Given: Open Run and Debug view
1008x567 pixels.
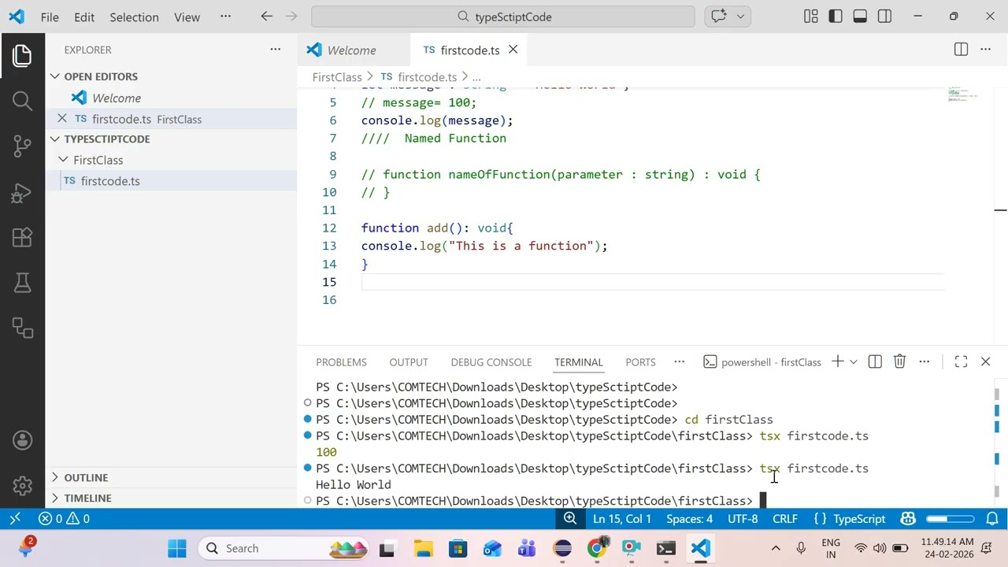Looking at the screenshot, I should tap(22, 192).
